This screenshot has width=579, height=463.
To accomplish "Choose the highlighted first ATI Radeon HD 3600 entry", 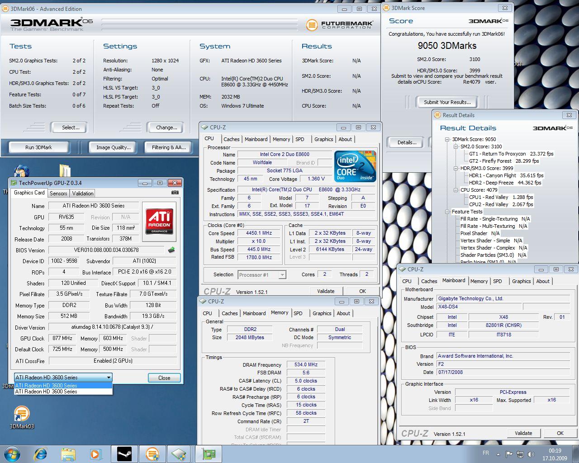I will point(63,386).
